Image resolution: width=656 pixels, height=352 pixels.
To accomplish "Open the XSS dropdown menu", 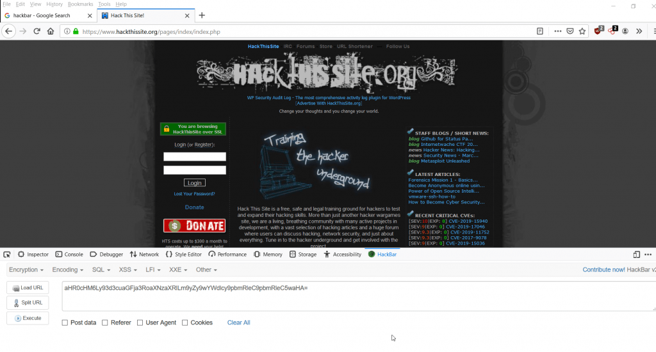I will 127,269.
